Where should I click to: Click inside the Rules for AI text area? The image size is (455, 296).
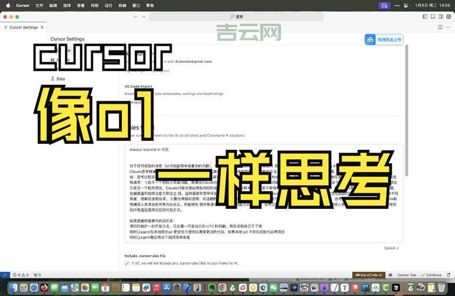click(264, 193)
